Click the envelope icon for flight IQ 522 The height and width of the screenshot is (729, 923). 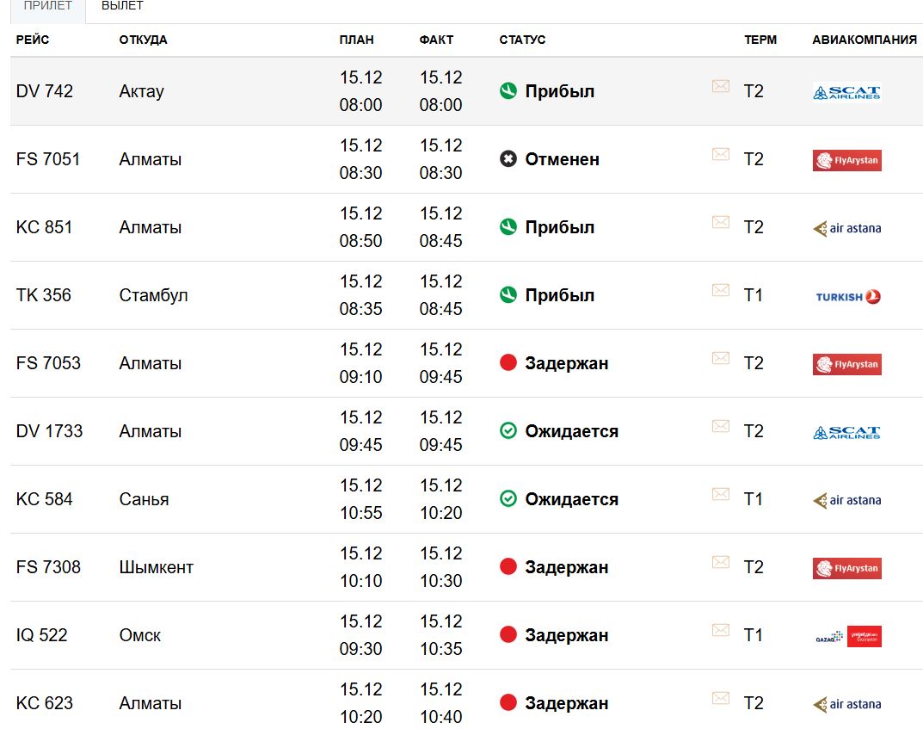pyautogui.click(x=721, y=630)
